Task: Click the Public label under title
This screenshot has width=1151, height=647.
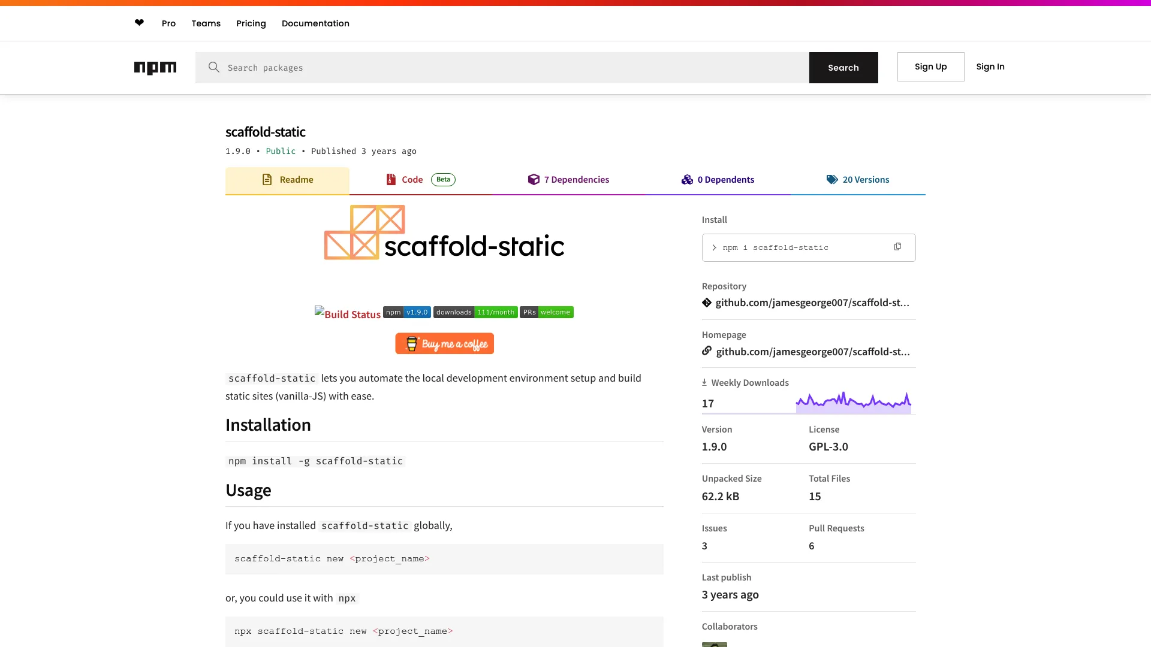Action: (281, 151)
